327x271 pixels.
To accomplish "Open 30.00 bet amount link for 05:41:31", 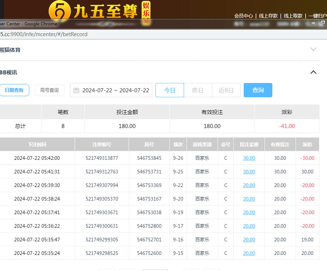I will tap(249, 172).
